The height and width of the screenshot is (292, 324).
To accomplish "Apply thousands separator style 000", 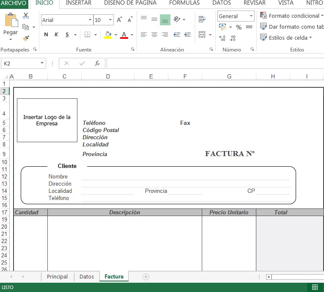I will [249, 27].
